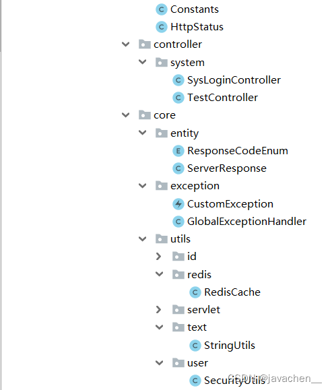Screen dimensions: 332x390
Task: Select the SecurityUtils class entry
Action: pos(235,381)
